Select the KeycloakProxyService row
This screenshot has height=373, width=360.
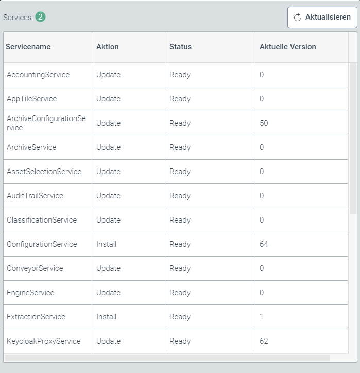coord(44,341)
